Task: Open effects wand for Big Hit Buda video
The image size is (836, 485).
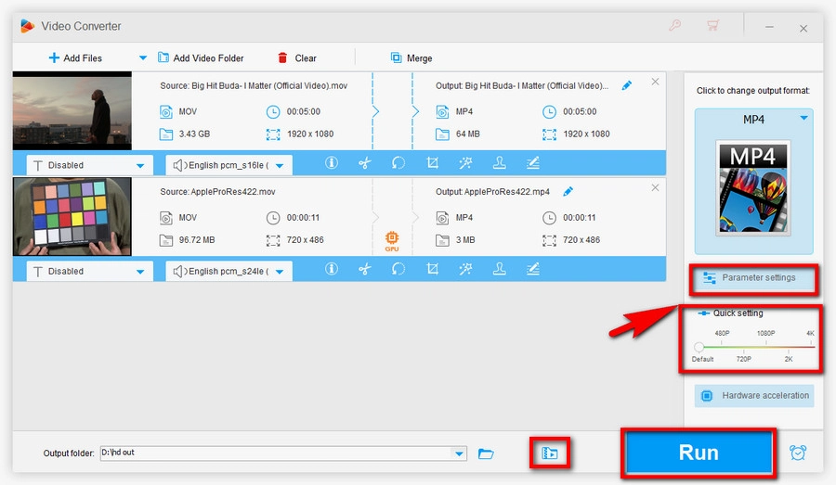Action: (x=465, y=163)
